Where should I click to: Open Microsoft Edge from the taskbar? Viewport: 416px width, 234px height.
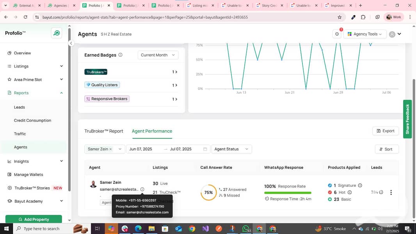point(138,229)
